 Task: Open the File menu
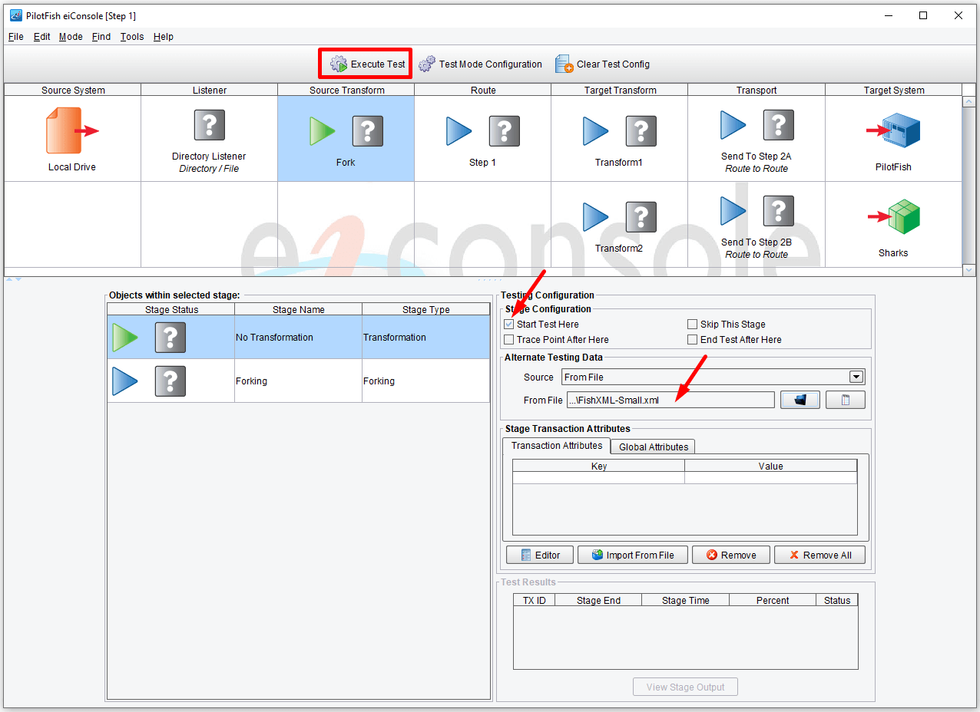(16, 37)
